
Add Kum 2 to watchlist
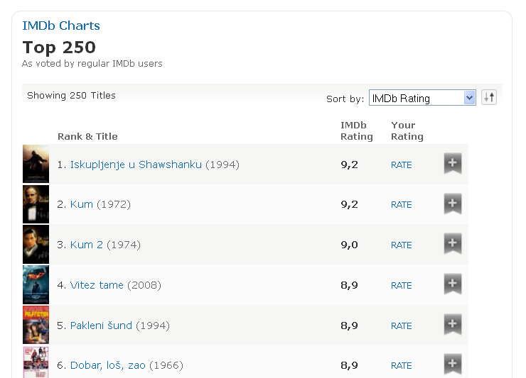coord(453,243)
